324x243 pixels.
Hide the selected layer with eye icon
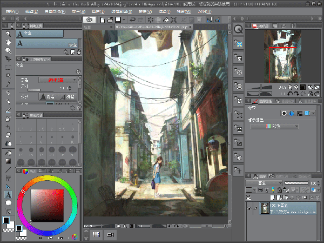pyautogui.click(x=249, y=208)
